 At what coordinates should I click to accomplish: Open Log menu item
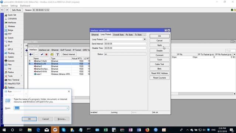(9, 68)
